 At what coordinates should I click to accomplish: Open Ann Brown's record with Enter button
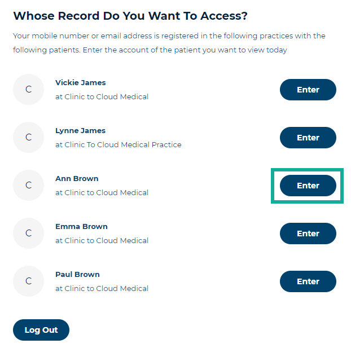pyautogui.click(x=308, y=186)
